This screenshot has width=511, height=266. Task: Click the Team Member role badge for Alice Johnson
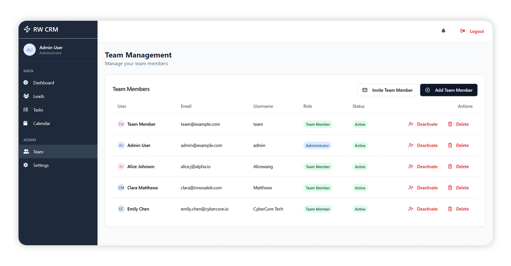tap(318, 167)
